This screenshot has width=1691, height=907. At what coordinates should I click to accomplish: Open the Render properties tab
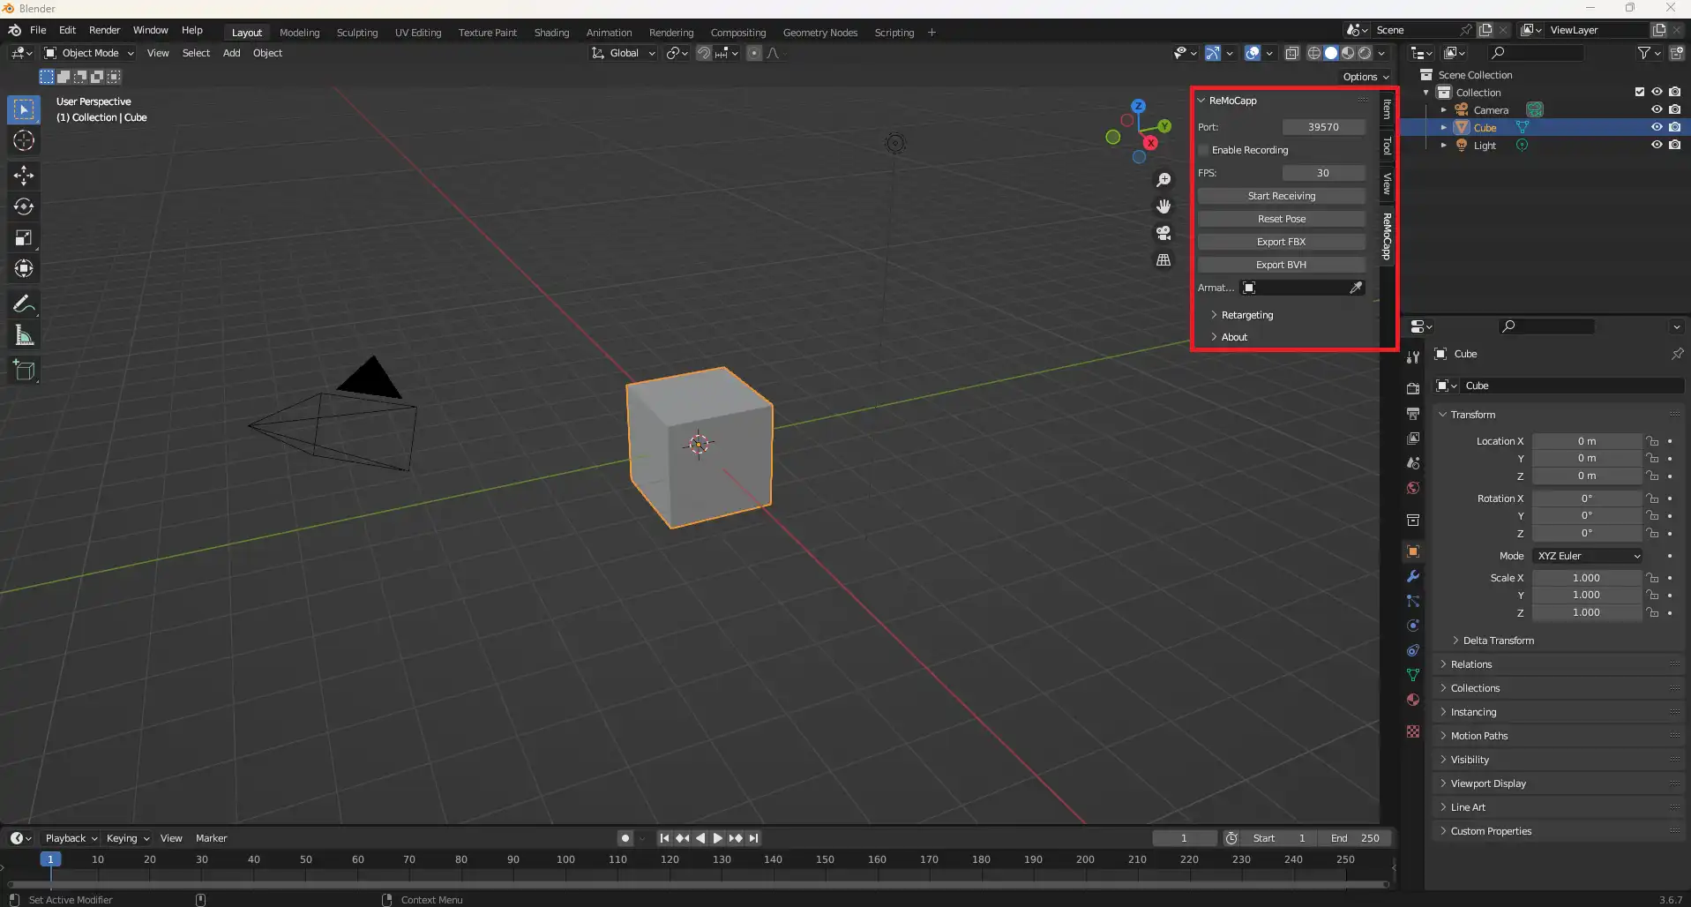tap(1413, 389)
